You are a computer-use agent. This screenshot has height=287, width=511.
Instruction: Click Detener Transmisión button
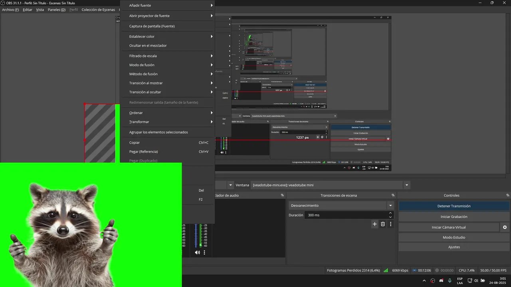pos(454,206)
